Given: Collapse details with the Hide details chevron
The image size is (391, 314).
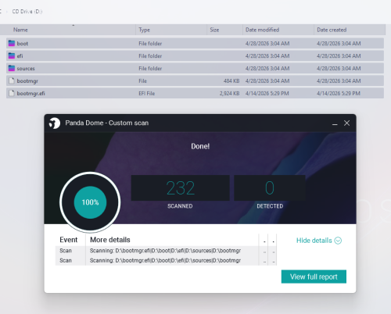Looking at the screenshot, I should pos(338,241).
